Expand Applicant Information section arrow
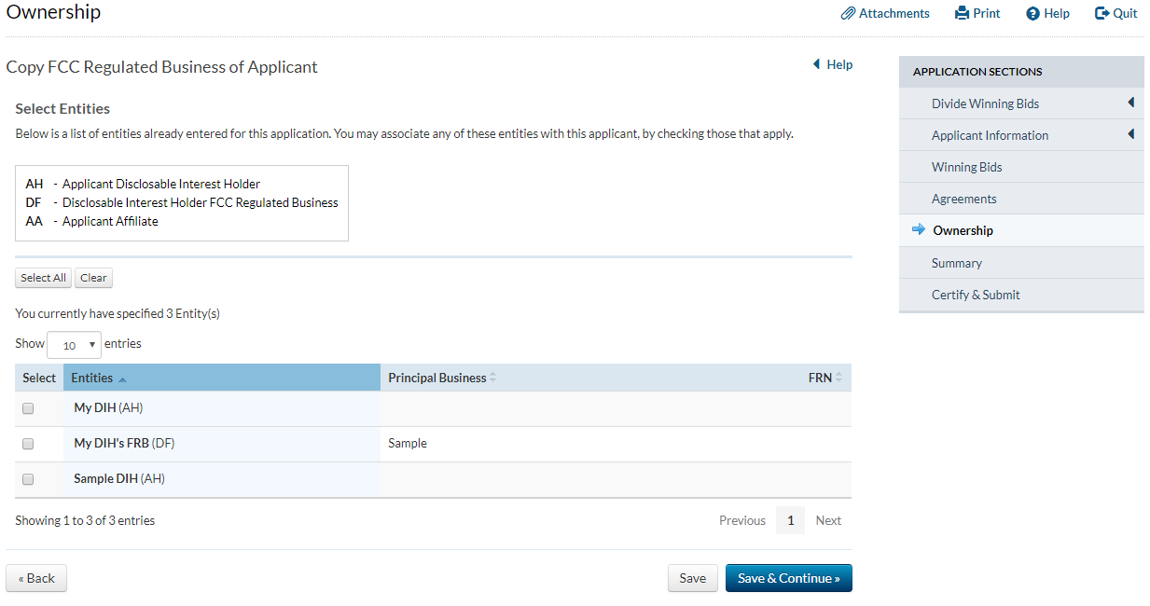Viewport: 1150px width, 606px height. click(x=1130, y=135)
